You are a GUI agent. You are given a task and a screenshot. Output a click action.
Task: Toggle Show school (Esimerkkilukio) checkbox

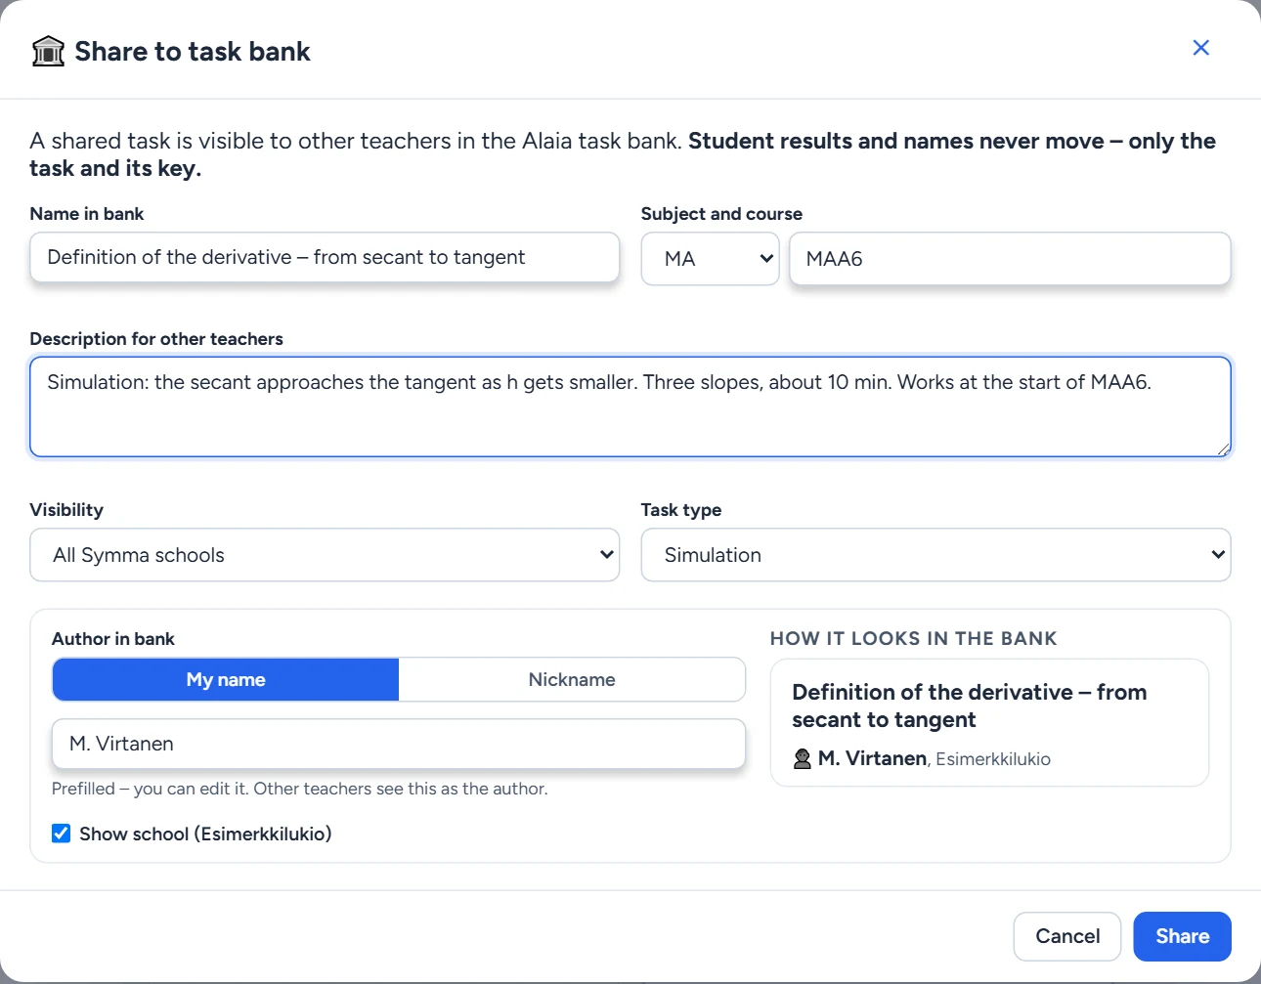pos(61,834)
